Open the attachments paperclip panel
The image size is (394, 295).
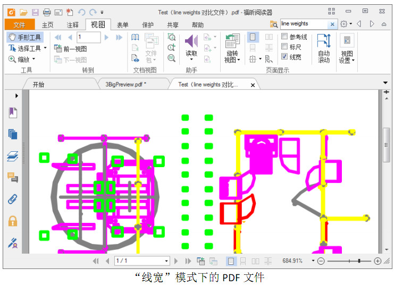point(13,199)
